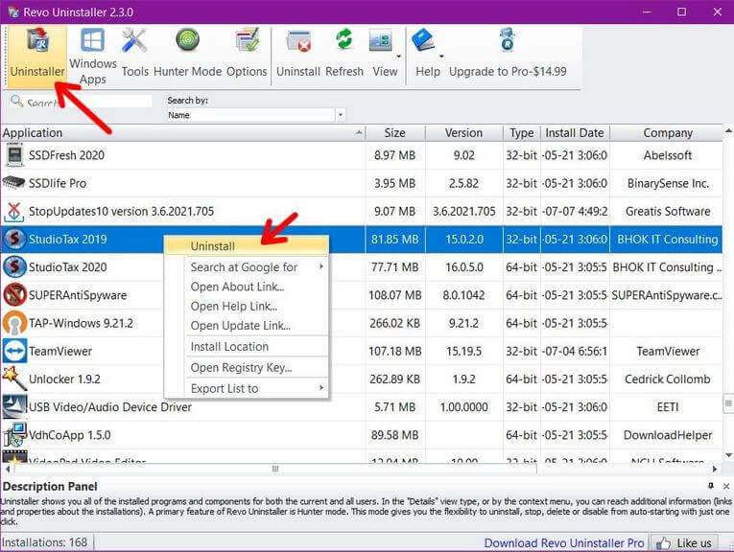Click the SSDlife Pro chip icon
734x552 pixels.
click(x=13, y=183)
